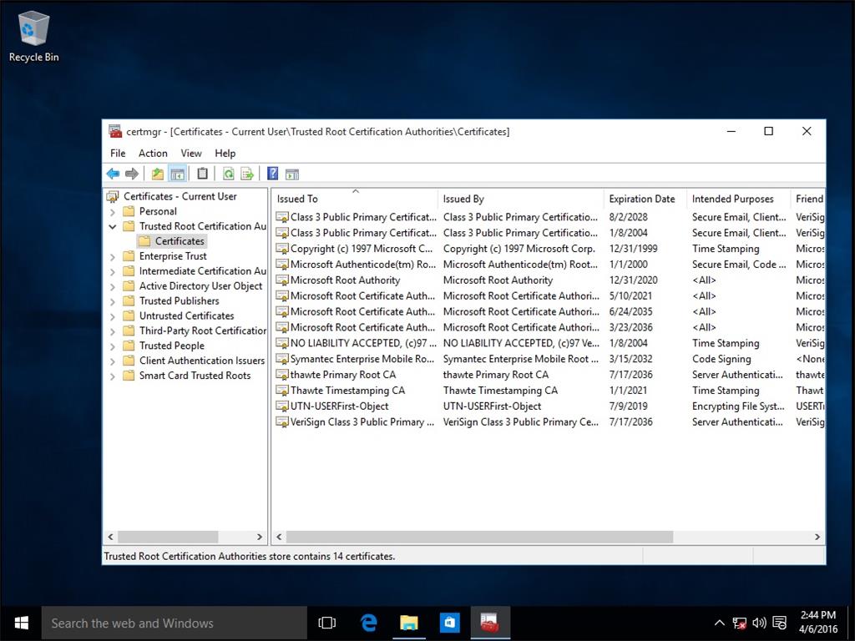Image resolution: width=855 pixels, height=641 pixels.
Task: Refresh the certificate list via toolbar icon
Action: [x=229, y=174]
